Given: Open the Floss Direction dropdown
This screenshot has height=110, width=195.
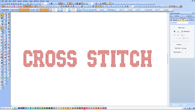Looking at the screenshot, I should coord(184,52).
